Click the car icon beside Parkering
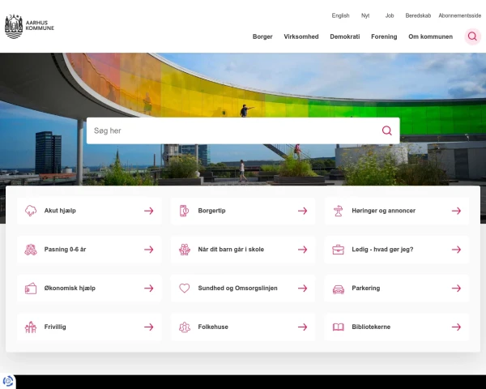 pos(338,289)
